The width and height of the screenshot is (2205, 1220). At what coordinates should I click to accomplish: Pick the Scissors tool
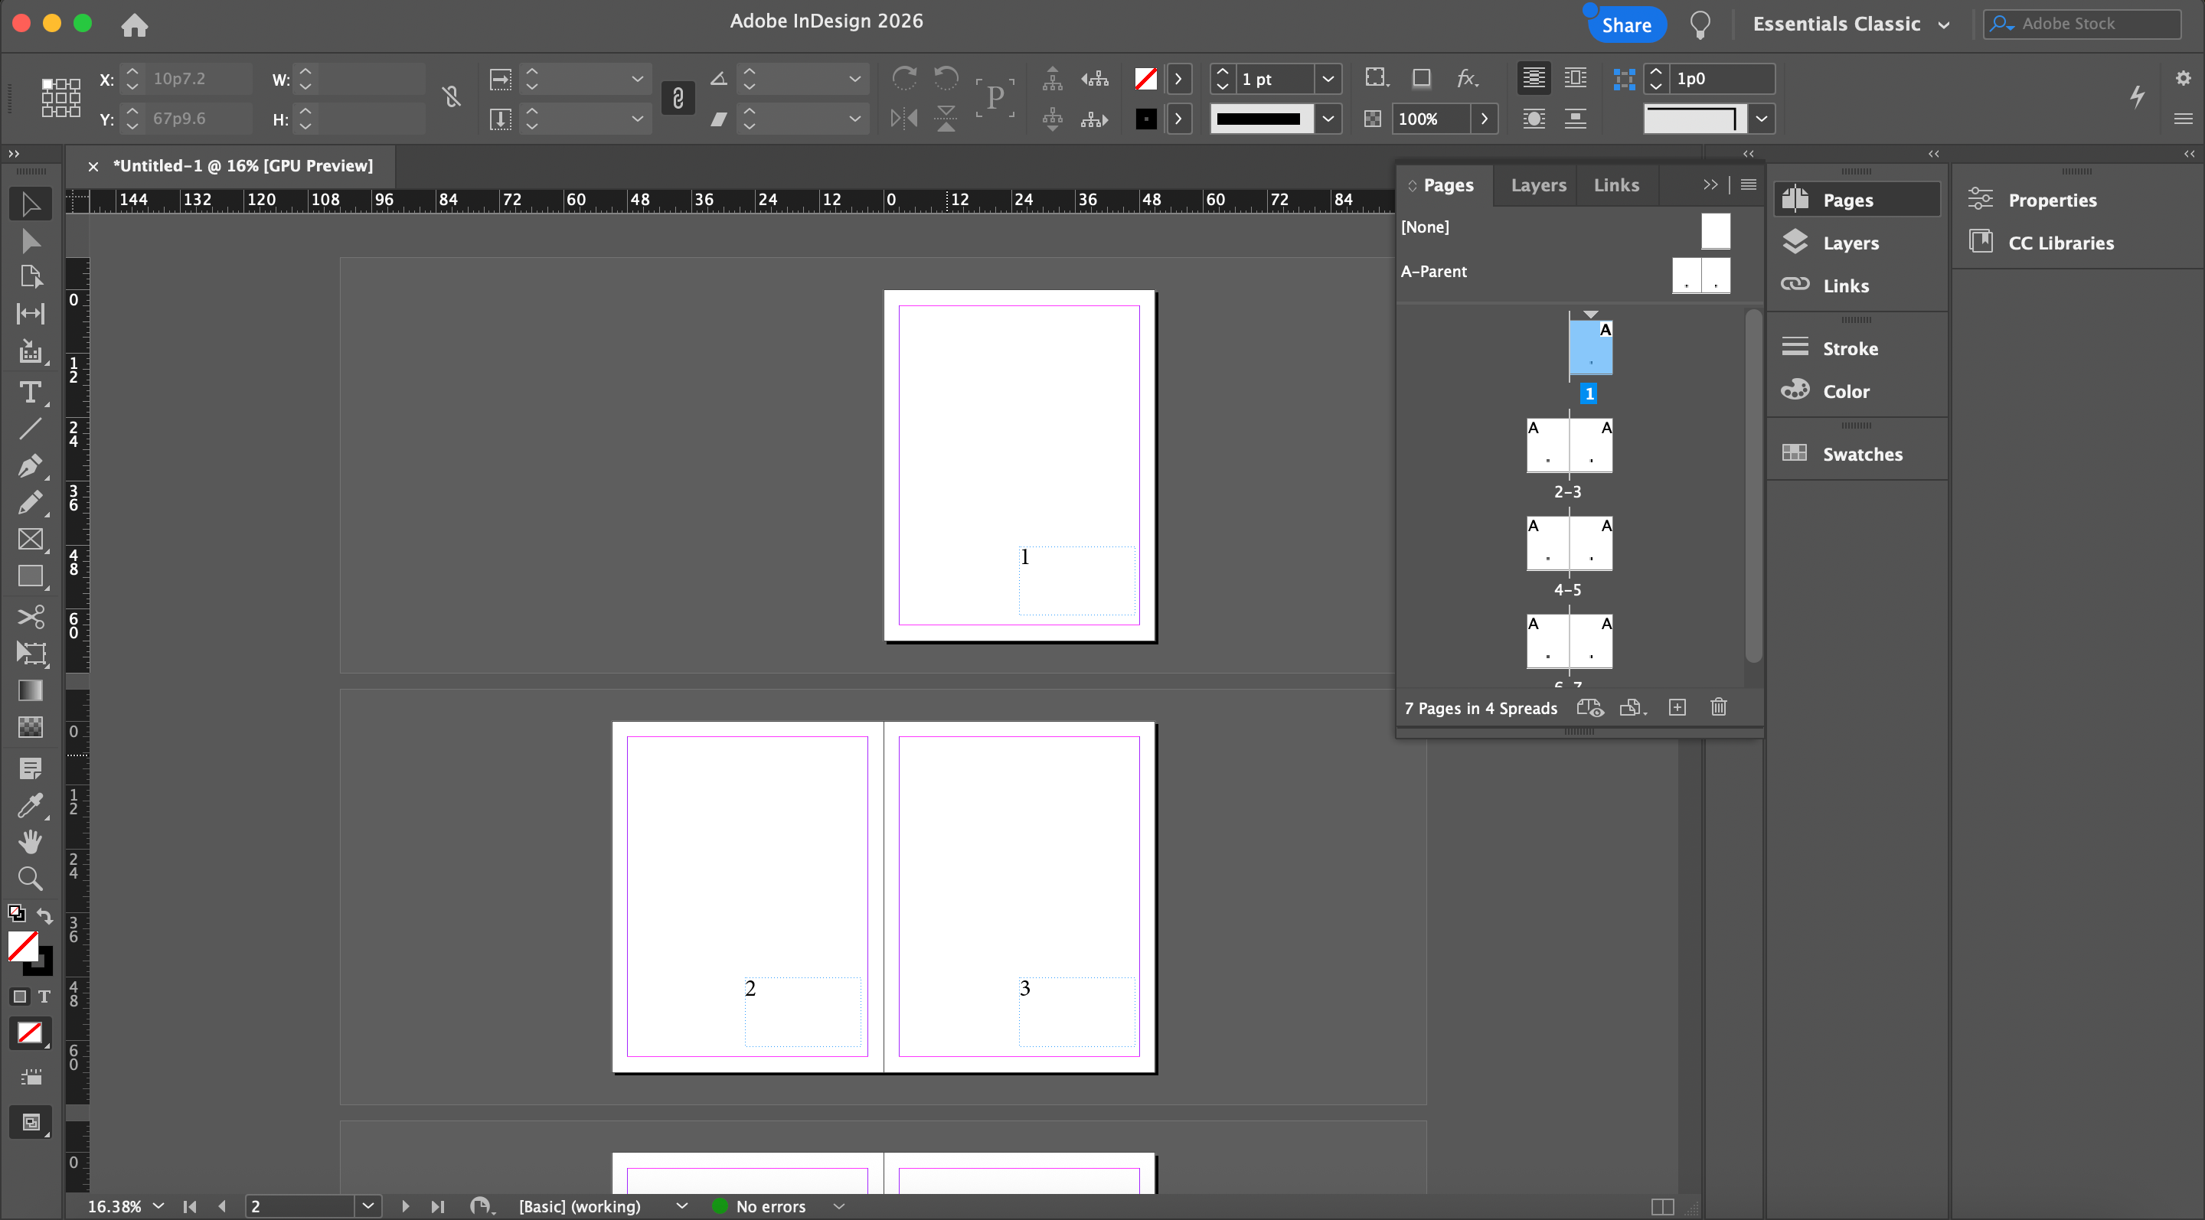click(x=30, y=617)
